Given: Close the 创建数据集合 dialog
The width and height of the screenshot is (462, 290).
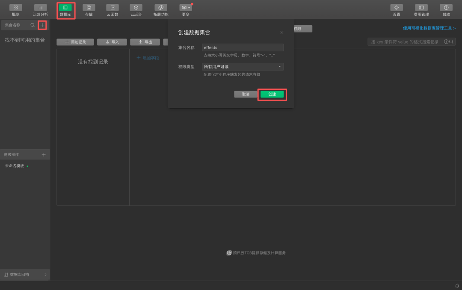Looking at the screenshot, I should pos(282,33).
